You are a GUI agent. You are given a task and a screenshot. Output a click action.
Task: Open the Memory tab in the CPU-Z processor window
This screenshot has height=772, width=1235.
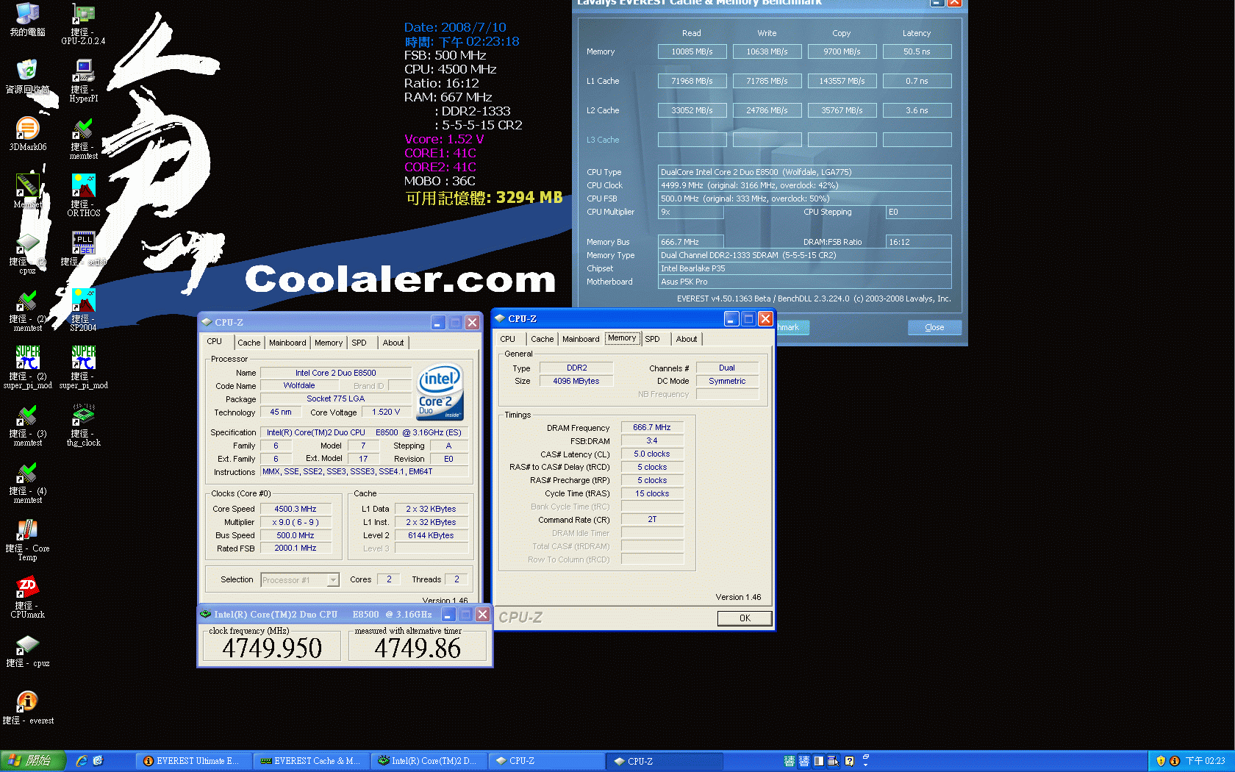point(329,343)
